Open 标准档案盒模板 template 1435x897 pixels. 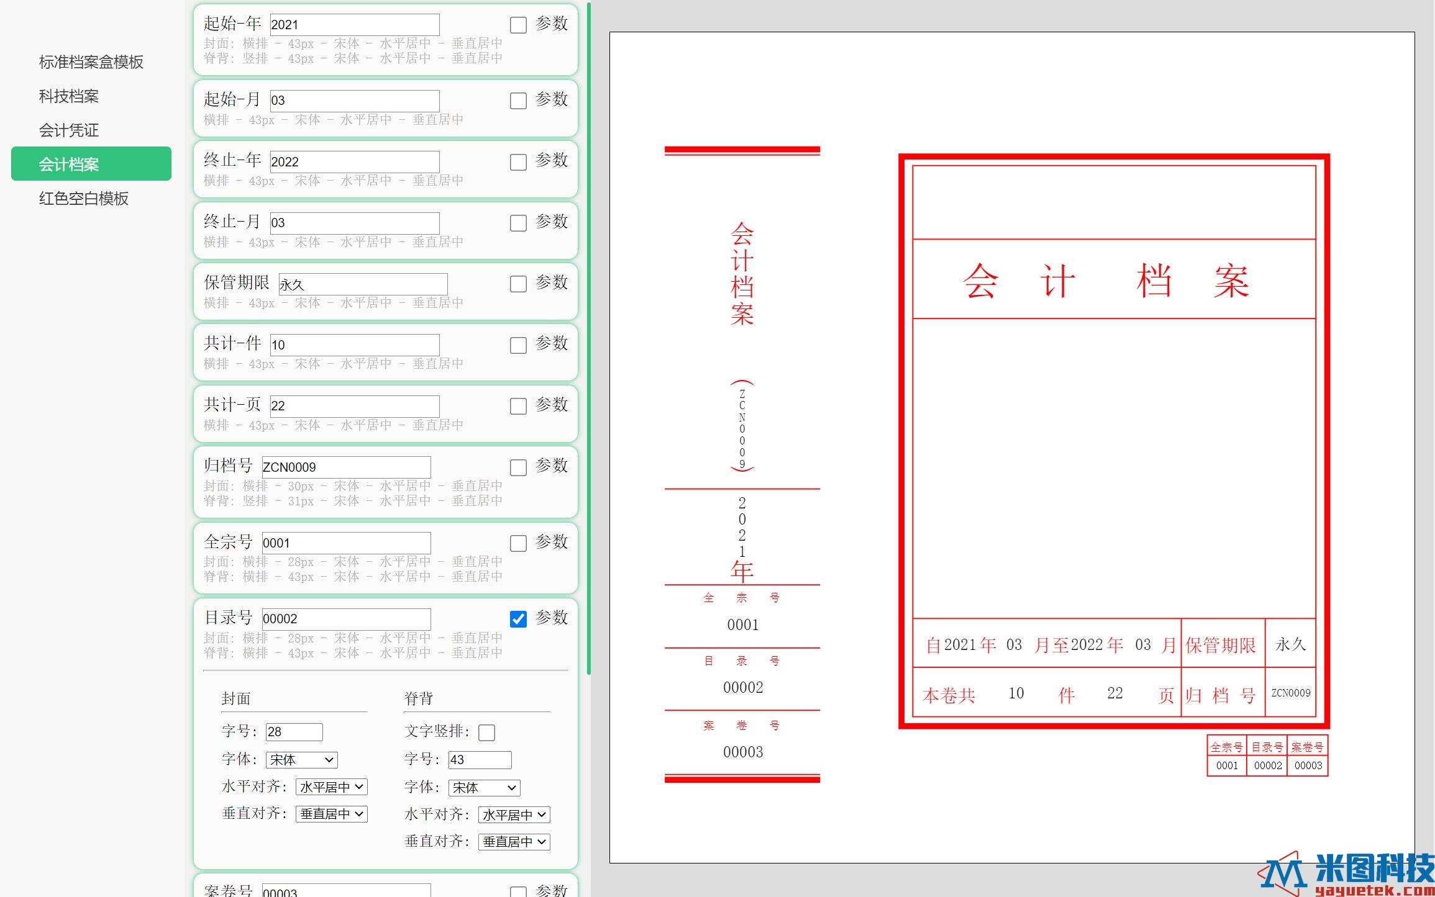[x=91, y=62]
